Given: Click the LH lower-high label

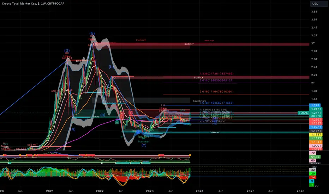Looking at the screenshot, I should [x=163, y=105].
